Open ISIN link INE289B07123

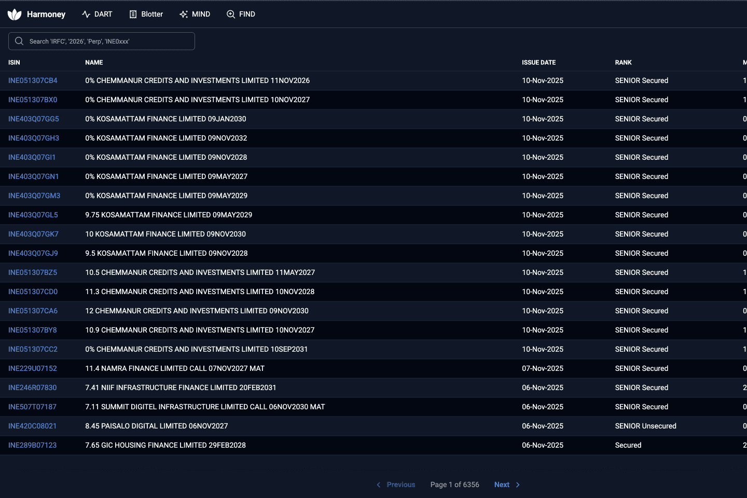tap(33, 445)
